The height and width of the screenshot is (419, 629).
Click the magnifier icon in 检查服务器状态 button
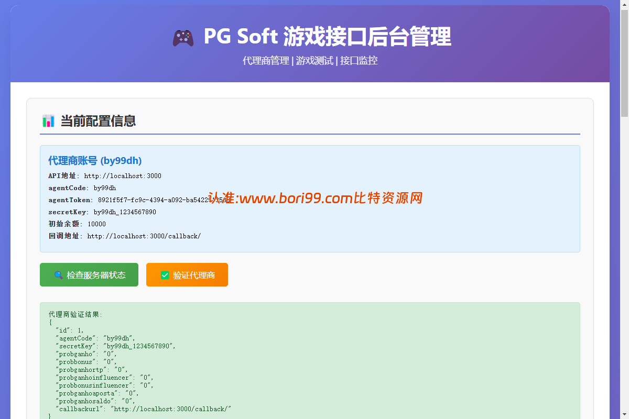coord(59,275)
